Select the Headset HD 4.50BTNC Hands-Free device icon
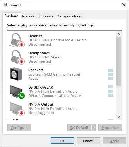The height and width of the screenshot is (147, 129). click(17, 40)
